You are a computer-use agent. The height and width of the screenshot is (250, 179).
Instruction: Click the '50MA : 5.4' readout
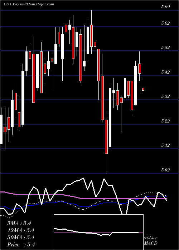[21, 237]
